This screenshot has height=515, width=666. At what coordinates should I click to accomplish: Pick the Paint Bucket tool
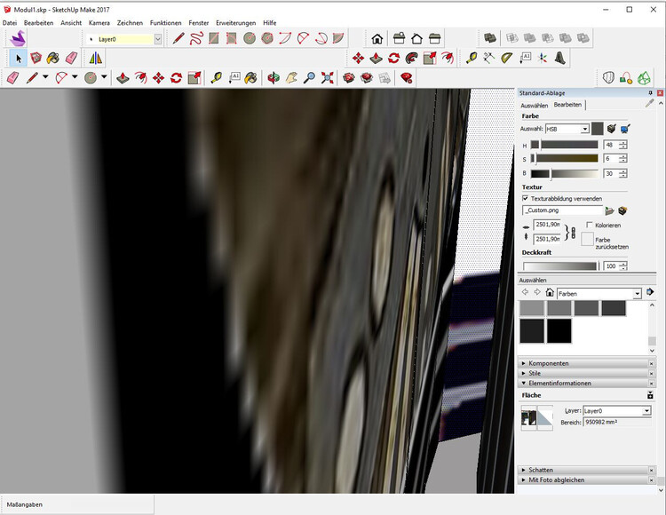coord(54,58)
